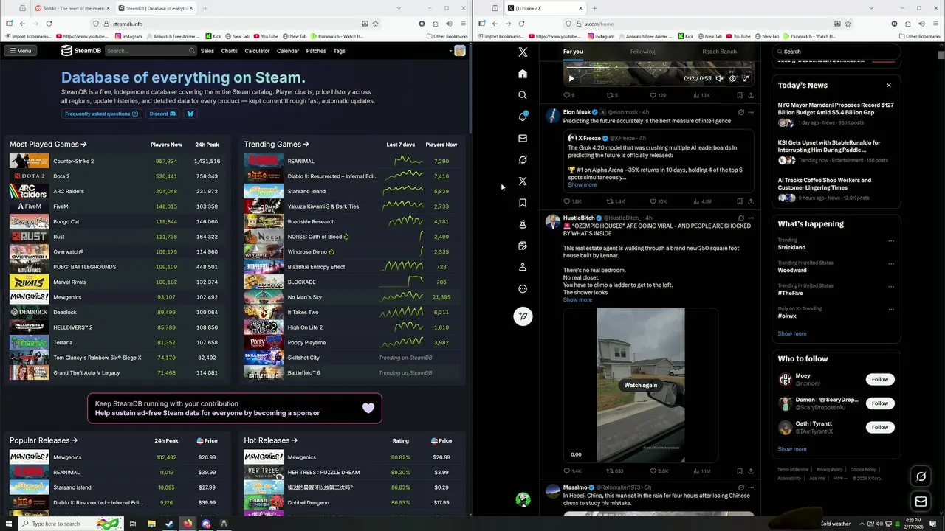Open video settings gear in top post
Screen dimensions: 945x531
point(732,78)
